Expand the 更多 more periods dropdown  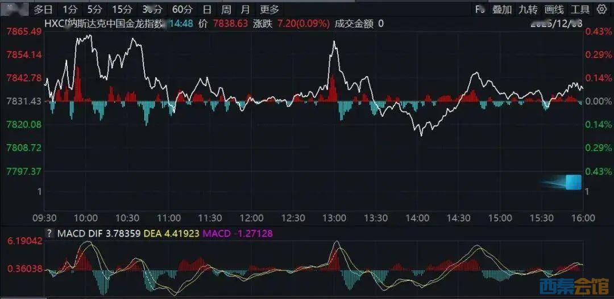269,9
